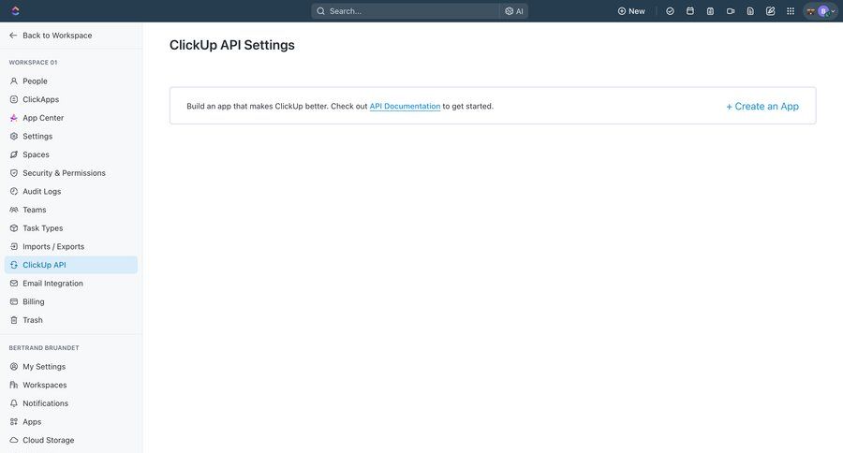Select ClickUp API sidebar item

coord(71,265)
